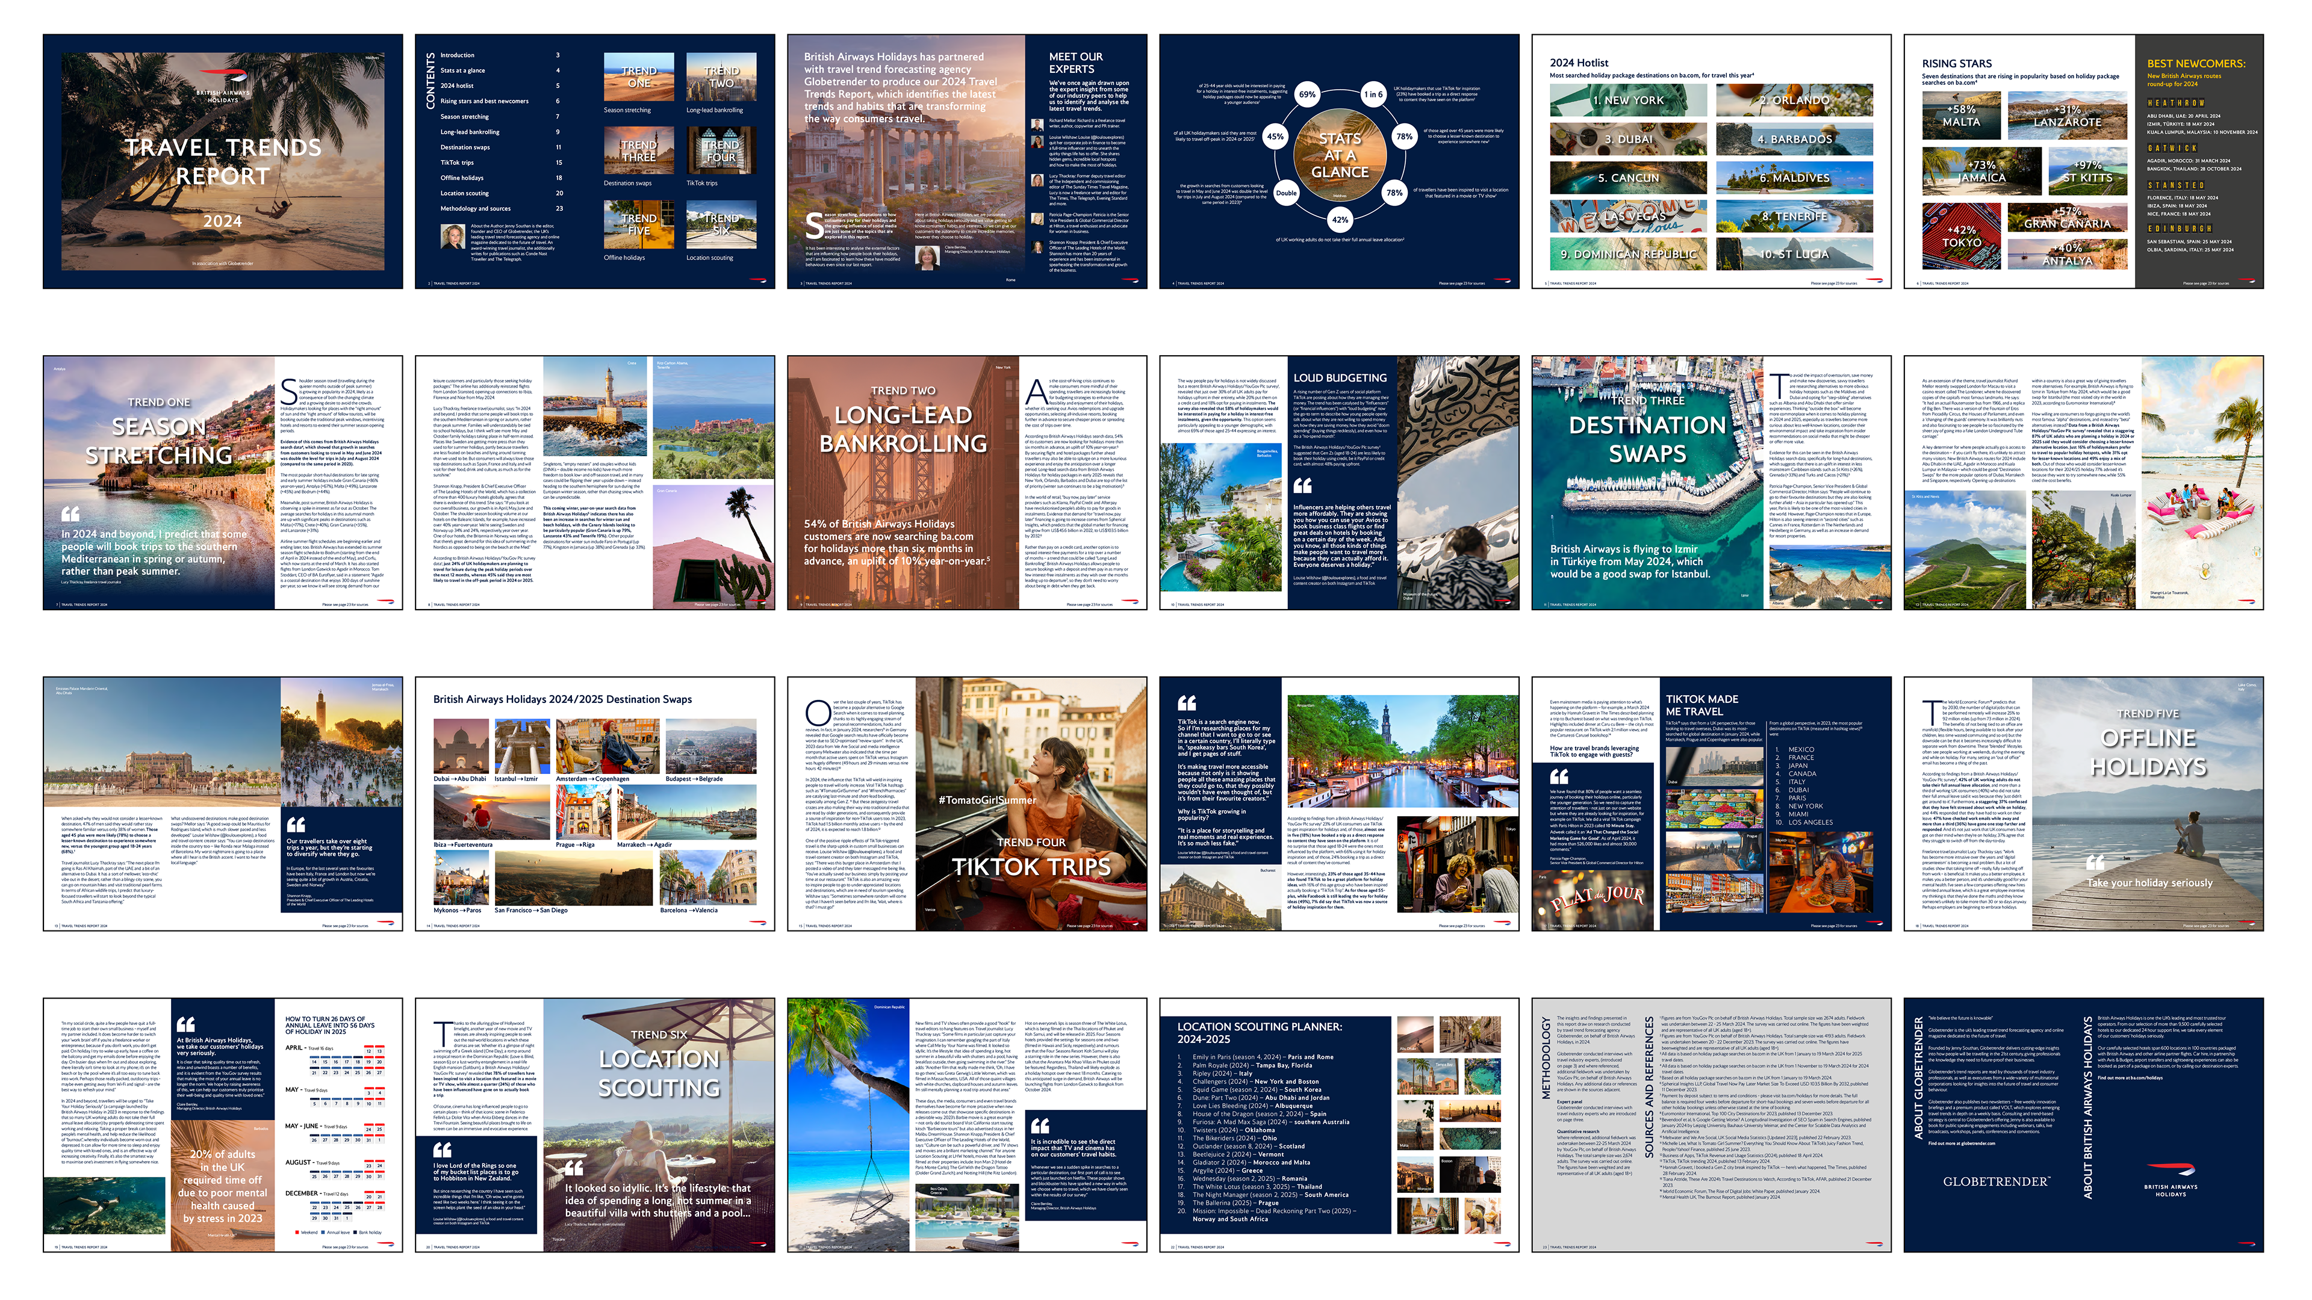Viewport: 2312px width, 1300px height.
Task: Click the '+97% ST KITTS' rising star tile
Action: pos(2089,172)
